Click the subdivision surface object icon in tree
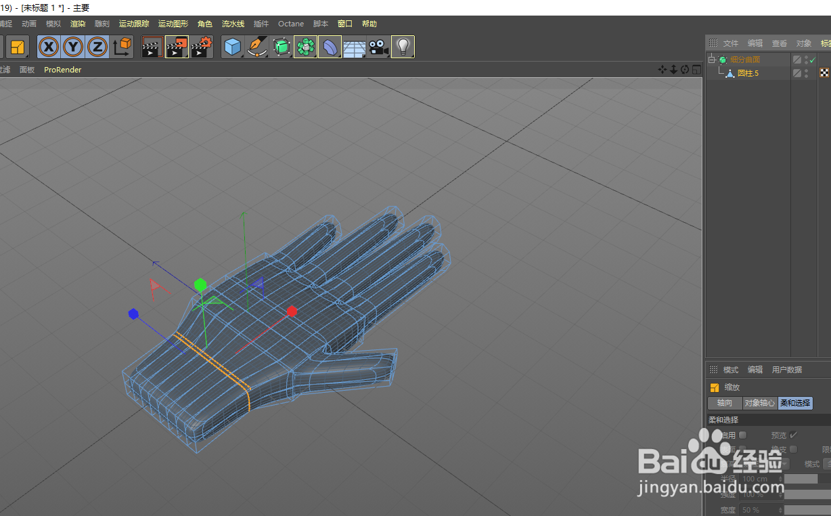The width and height of the screenshot is (831, 516). click(723, 60)
